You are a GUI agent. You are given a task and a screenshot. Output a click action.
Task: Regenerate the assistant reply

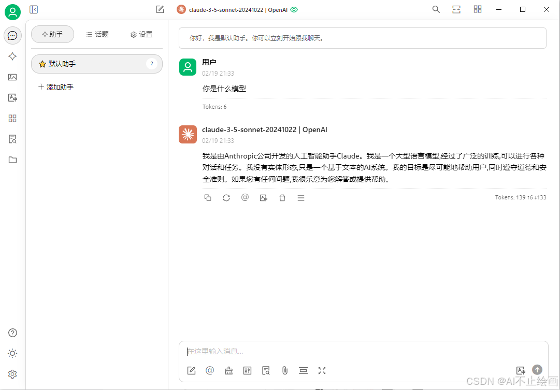click(226, 197)
